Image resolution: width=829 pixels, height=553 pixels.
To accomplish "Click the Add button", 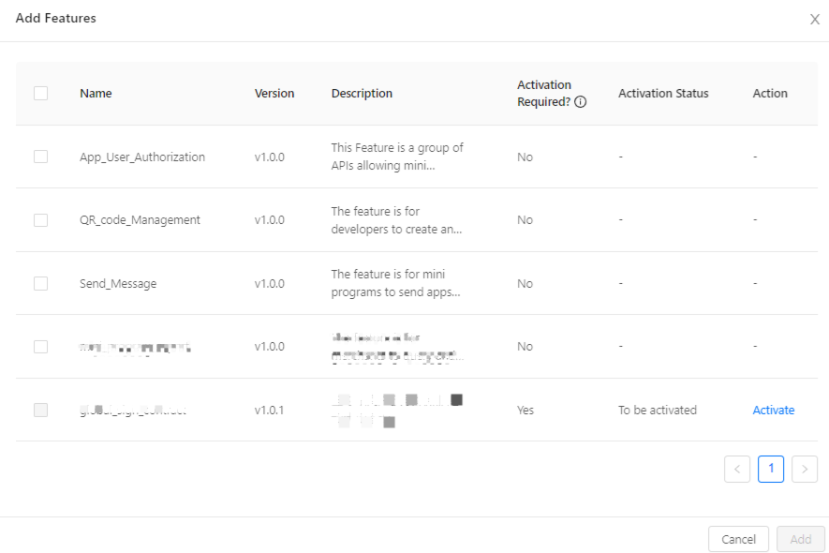I will tap(800, 539).
